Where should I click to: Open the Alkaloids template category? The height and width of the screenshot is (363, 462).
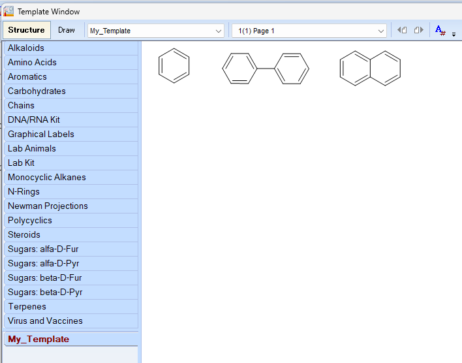pyautogui.click(x=71, y=48)
